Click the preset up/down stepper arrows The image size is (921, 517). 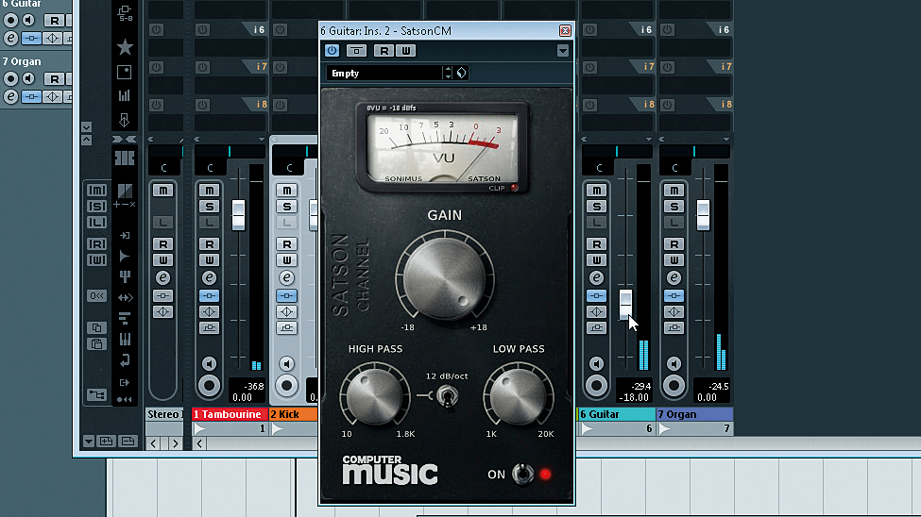(x=448, y=74)
